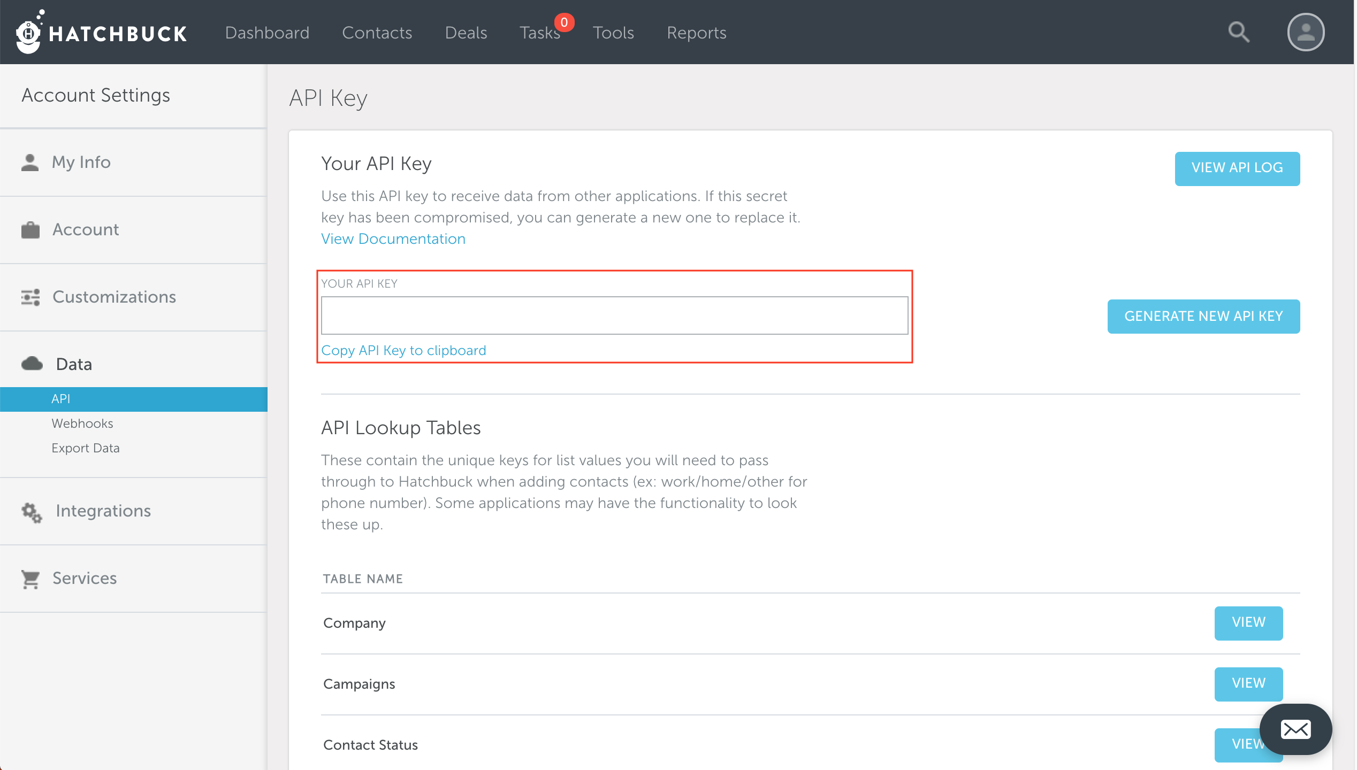Click the Data cloud icon
Image resolution: width=1357 pixels, height=770 pixels.
(x=31, y=363)
